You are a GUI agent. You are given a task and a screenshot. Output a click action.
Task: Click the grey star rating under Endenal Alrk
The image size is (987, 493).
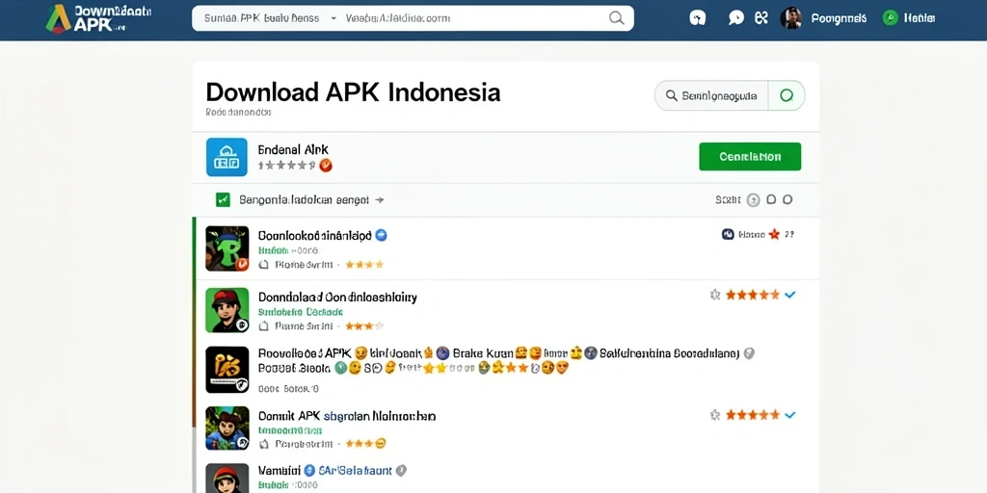(x=286, y=166)
